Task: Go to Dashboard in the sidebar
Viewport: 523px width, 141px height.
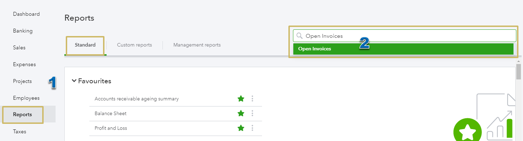Action: (26, 14)
